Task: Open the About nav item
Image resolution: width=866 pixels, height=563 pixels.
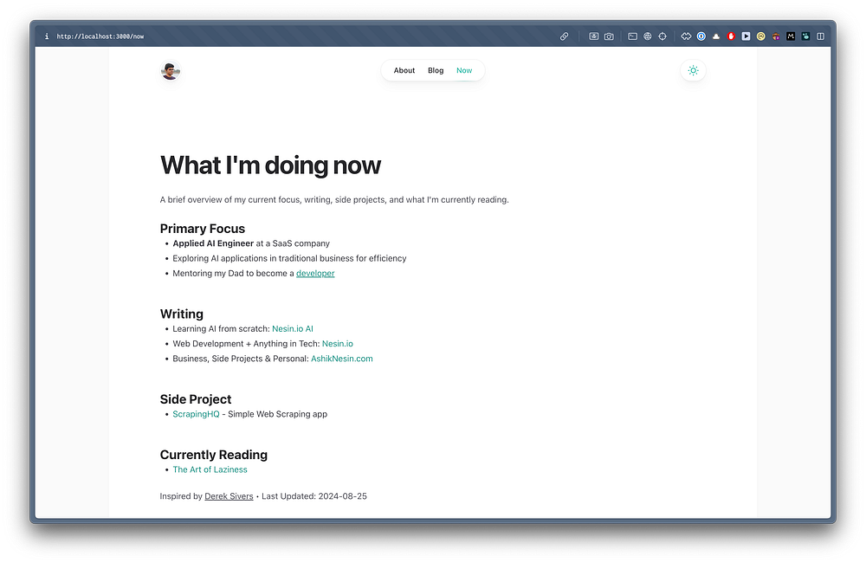Action: coord(404,71)
